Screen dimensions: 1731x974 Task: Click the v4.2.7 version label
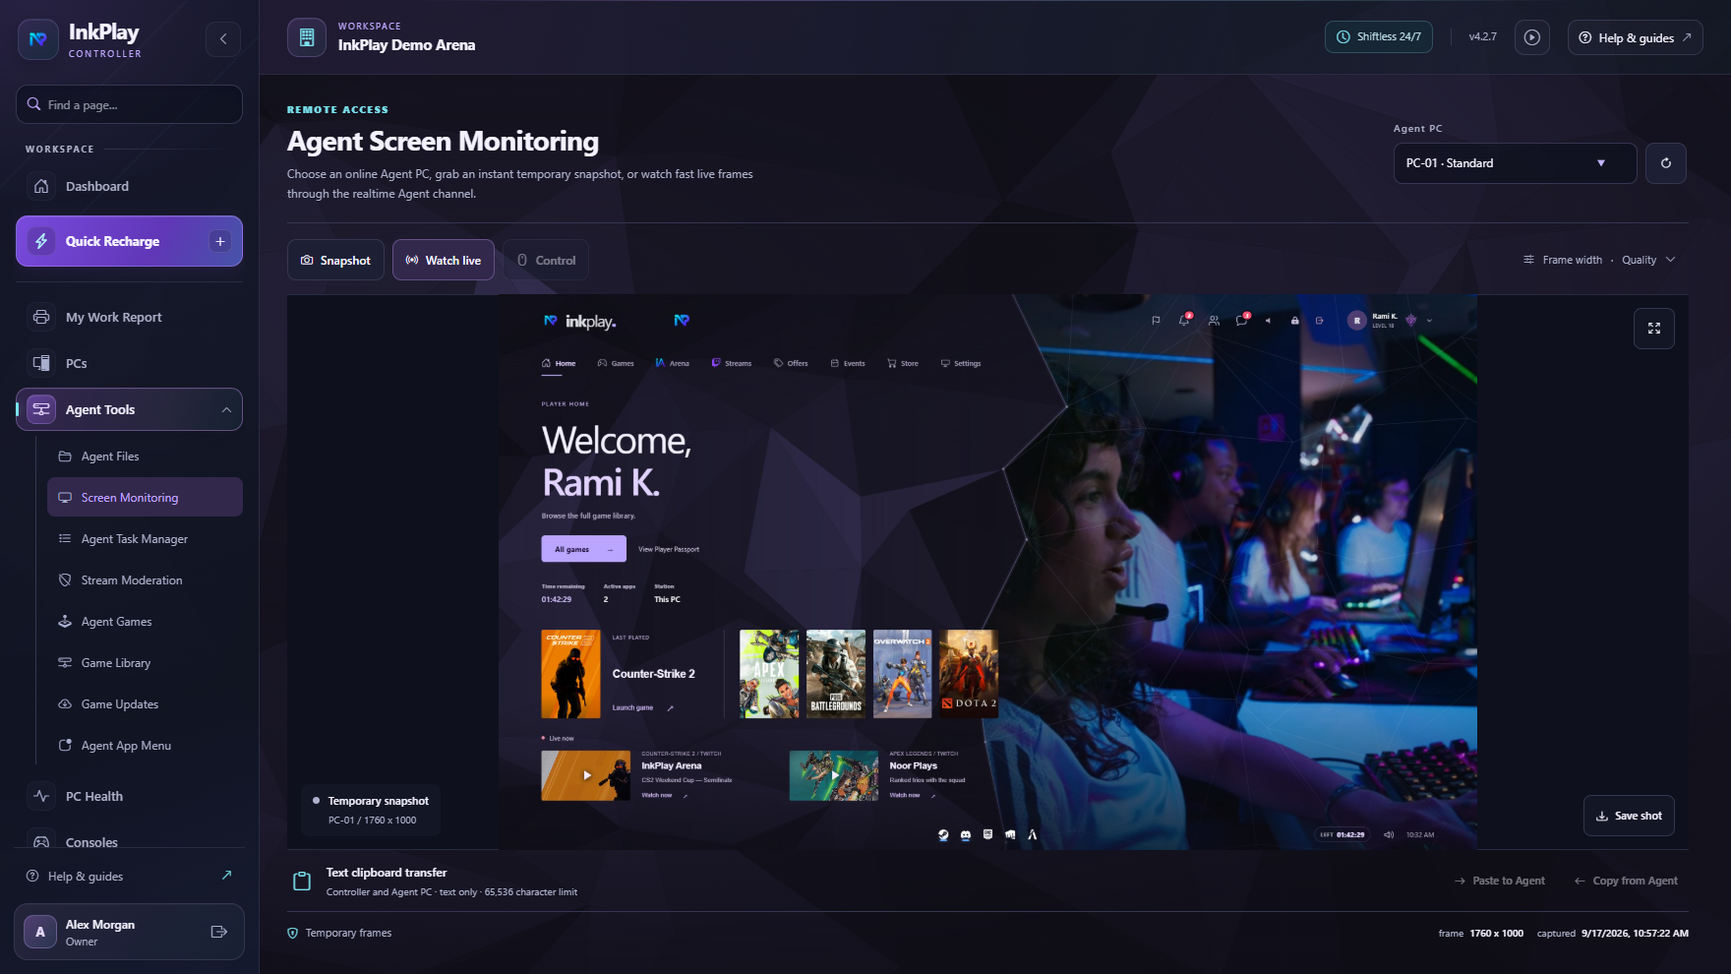click(1483, 37)
